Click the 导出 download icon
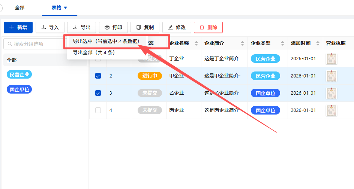 [75, 27]
